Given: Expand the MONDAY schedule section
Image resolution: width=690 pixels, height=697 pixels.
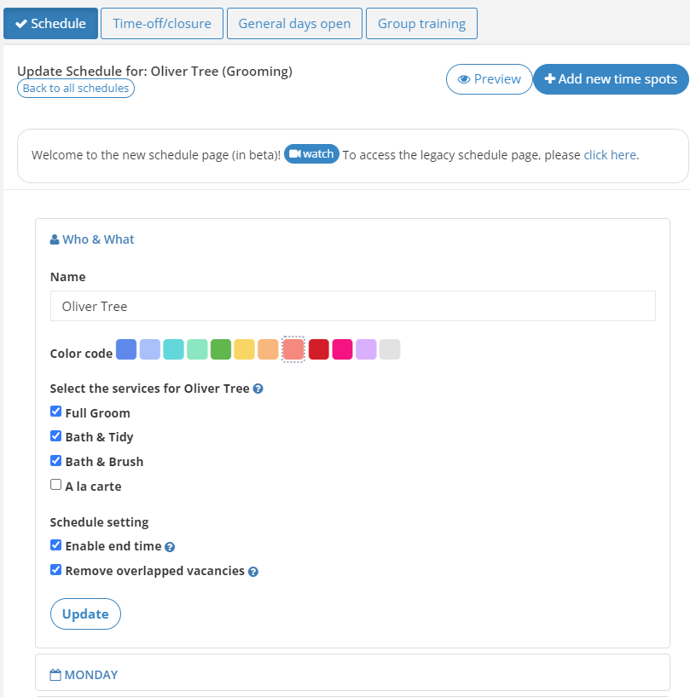Looking at the screenshot, I should (x=91, y=674).
